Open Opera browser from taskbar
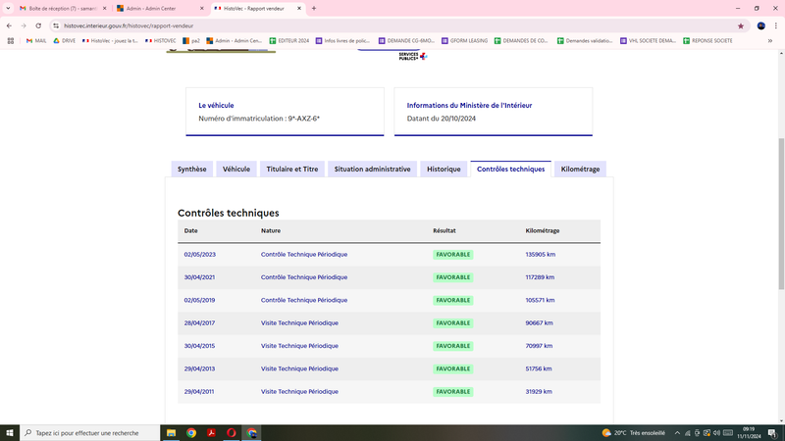785x441 pixels. [x=232, y=433]
